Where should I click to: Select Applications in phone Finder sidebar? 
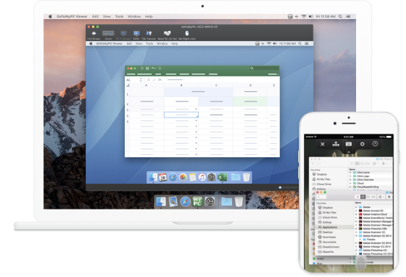click(335, 227)
